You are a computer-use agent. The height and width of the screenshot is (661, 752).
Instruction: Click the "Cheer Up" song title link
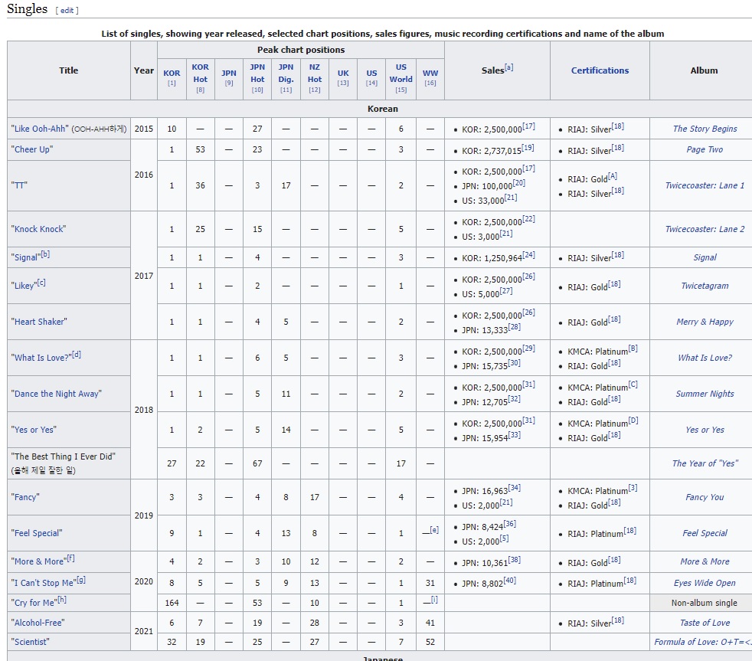coord(32,149)
